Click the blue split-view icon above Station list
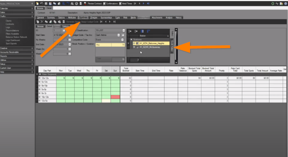288x157 pixels. pos(142,31)
